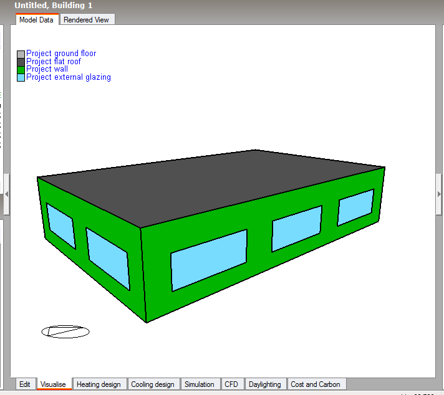Click the Project ground floor legend label
Viewport: 444px width, 395px height.
coord(61,53)
